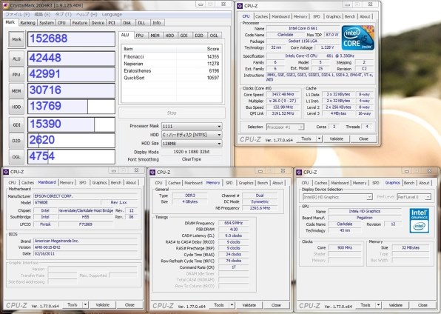
Task: Run the HDD benchmark button
Action: pos(16,107)
